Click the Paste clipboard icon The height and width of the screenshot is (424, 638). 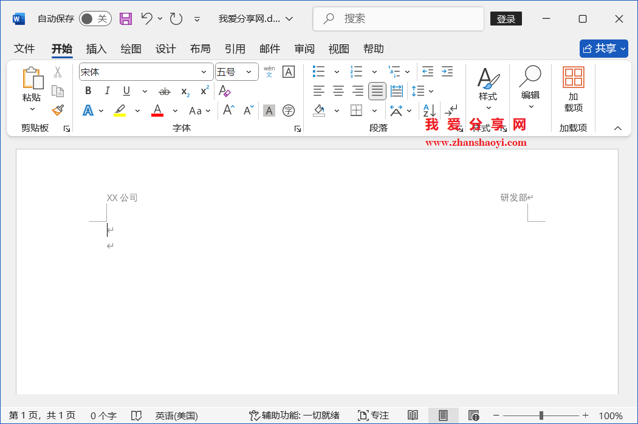33,78
